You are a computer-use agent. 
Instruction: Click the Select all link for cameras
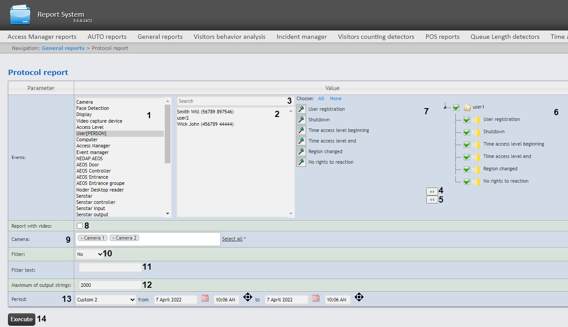[x=232, y=239]
